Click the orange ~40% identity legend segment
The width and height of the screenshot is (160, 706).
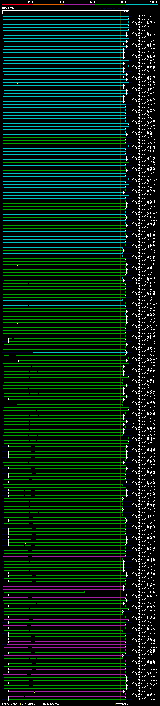coord(49,5)
